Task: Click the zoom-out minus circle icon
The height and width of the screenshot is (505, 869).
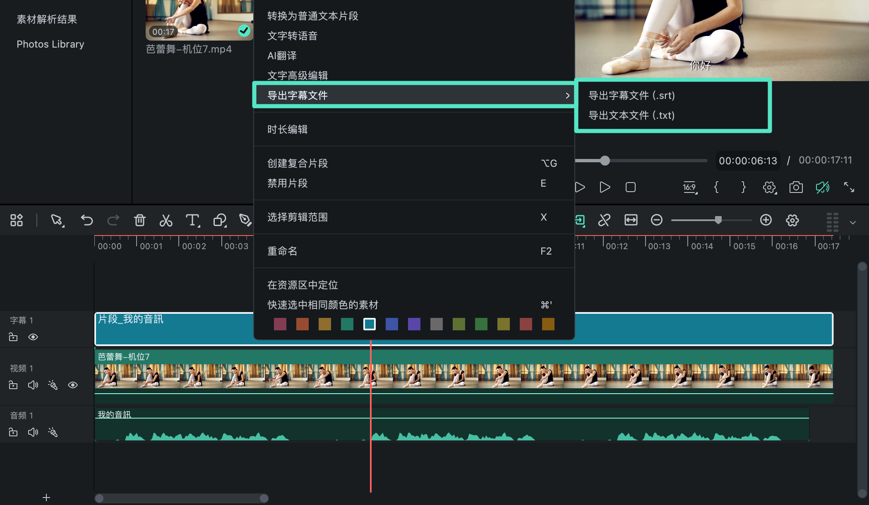Action: tap(657, 220)
